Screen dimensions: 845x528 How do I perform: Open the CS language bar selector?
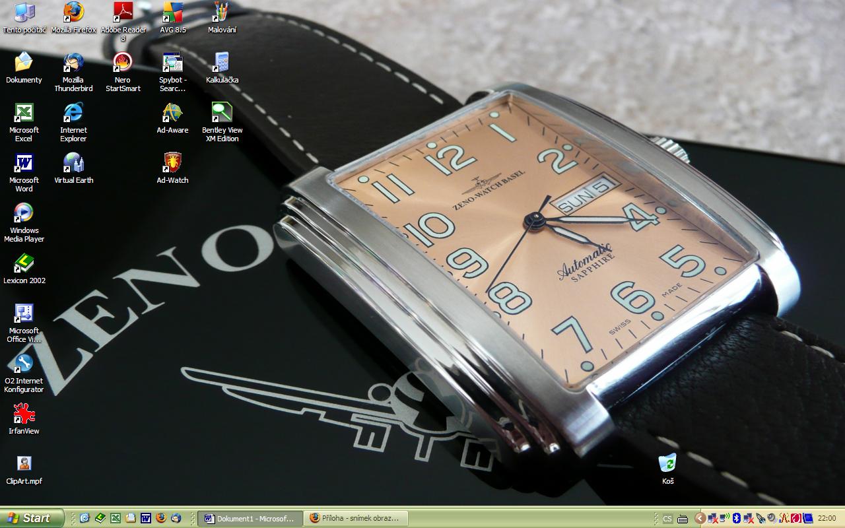pos(667,518)
